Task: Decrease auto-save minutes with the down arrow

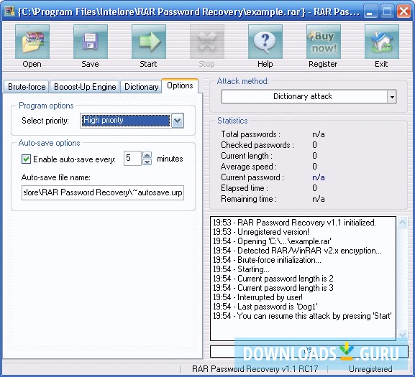Action: pos(147,162)
